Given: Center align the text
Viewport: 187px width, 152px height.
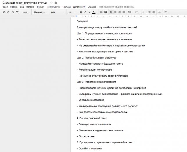Looking at the screenshot, I should click(x=115, y=12).
